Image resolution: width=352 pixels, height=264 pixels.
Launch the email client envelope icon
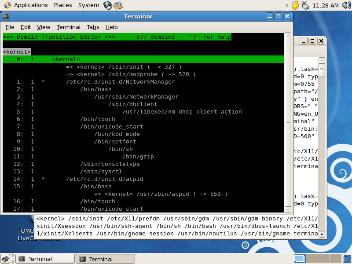point(118,5)
